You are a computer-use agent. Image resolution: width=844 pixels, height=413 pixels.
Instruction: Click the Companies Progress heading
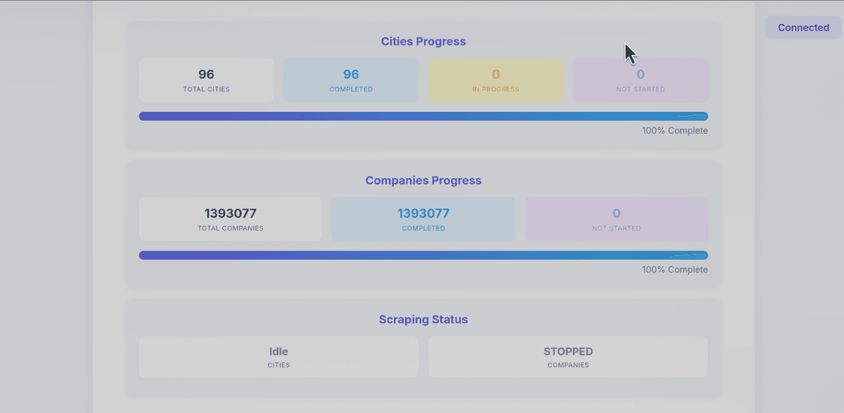423,180
